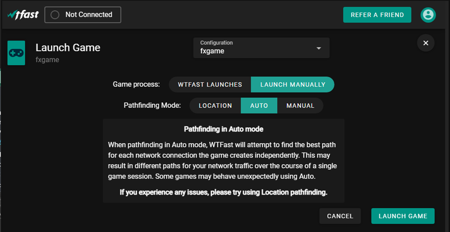Viewport: 450px width, 232px height.
Task: Switch pathfinding mode to Location
Action: (215, 105)
